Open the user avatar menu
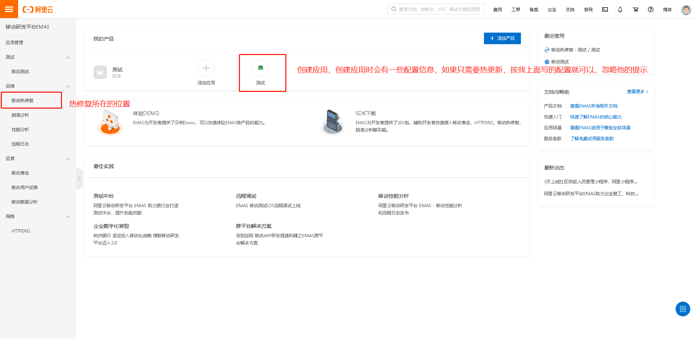This screenshot has height=339, width=696. pyautogui.click(x=686, y=10)
